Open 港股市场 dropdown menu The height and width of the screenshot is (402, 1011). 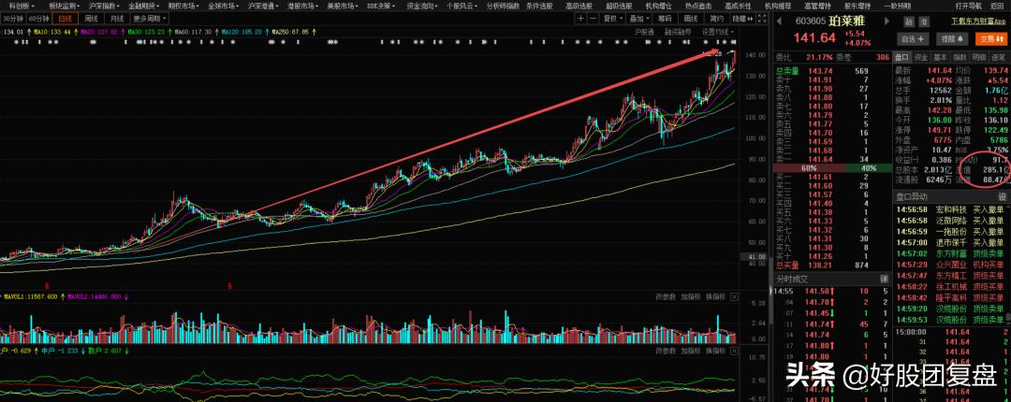(x=301, y=5)
